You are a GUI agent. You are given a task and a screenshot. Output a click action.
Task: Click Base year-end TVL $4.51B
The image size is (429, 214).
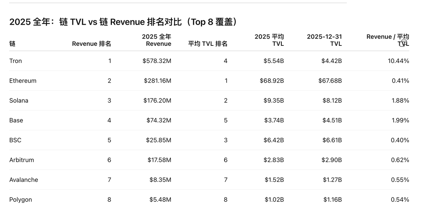(332, 120)
